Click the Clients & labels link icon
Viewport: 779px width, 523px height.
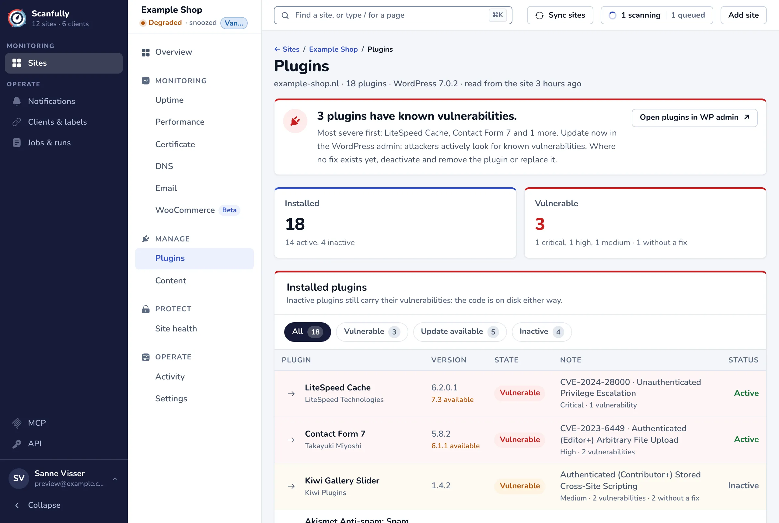point(17,122)
